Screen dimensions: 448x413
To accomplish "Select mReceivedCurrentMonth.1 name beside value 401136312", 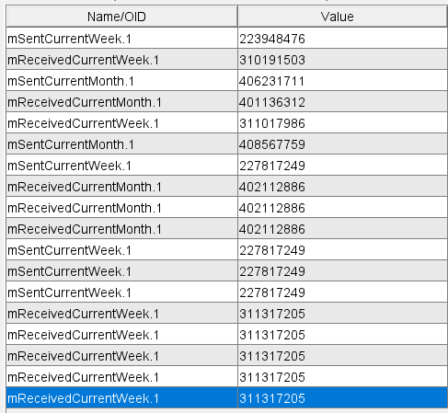I will pos(121,102).
